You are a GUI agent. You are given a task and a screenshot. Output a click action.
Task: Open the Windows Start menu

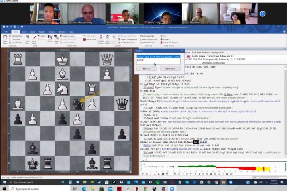click(4, 188)
